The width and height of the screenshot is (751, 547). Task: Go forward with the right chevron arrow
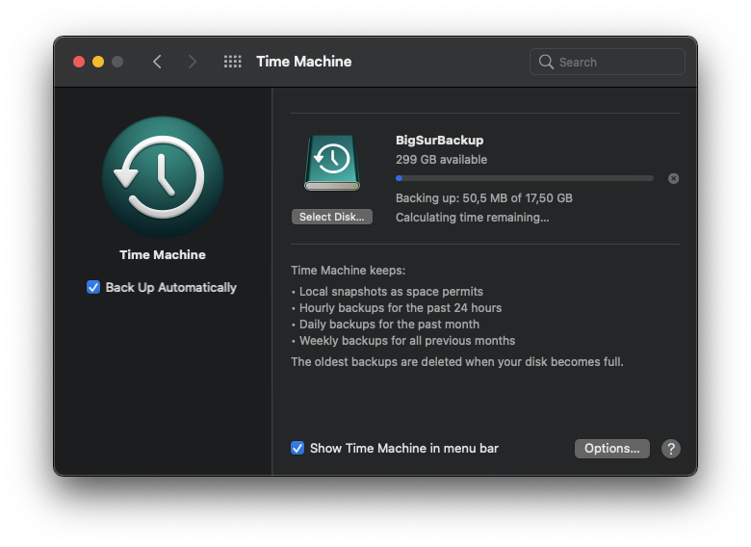[x=192, y=62]
